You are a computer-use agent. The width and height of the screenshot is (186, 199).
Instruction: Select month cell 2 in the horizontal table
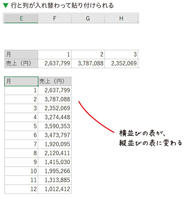click(88, 54)
